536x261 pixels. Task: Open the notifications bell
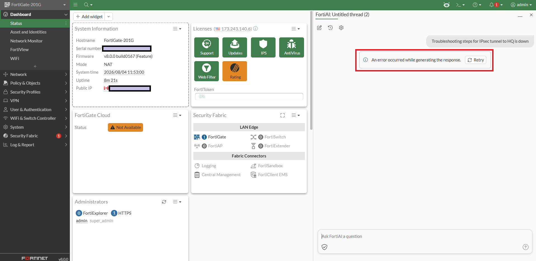click(x=496, y=5)
